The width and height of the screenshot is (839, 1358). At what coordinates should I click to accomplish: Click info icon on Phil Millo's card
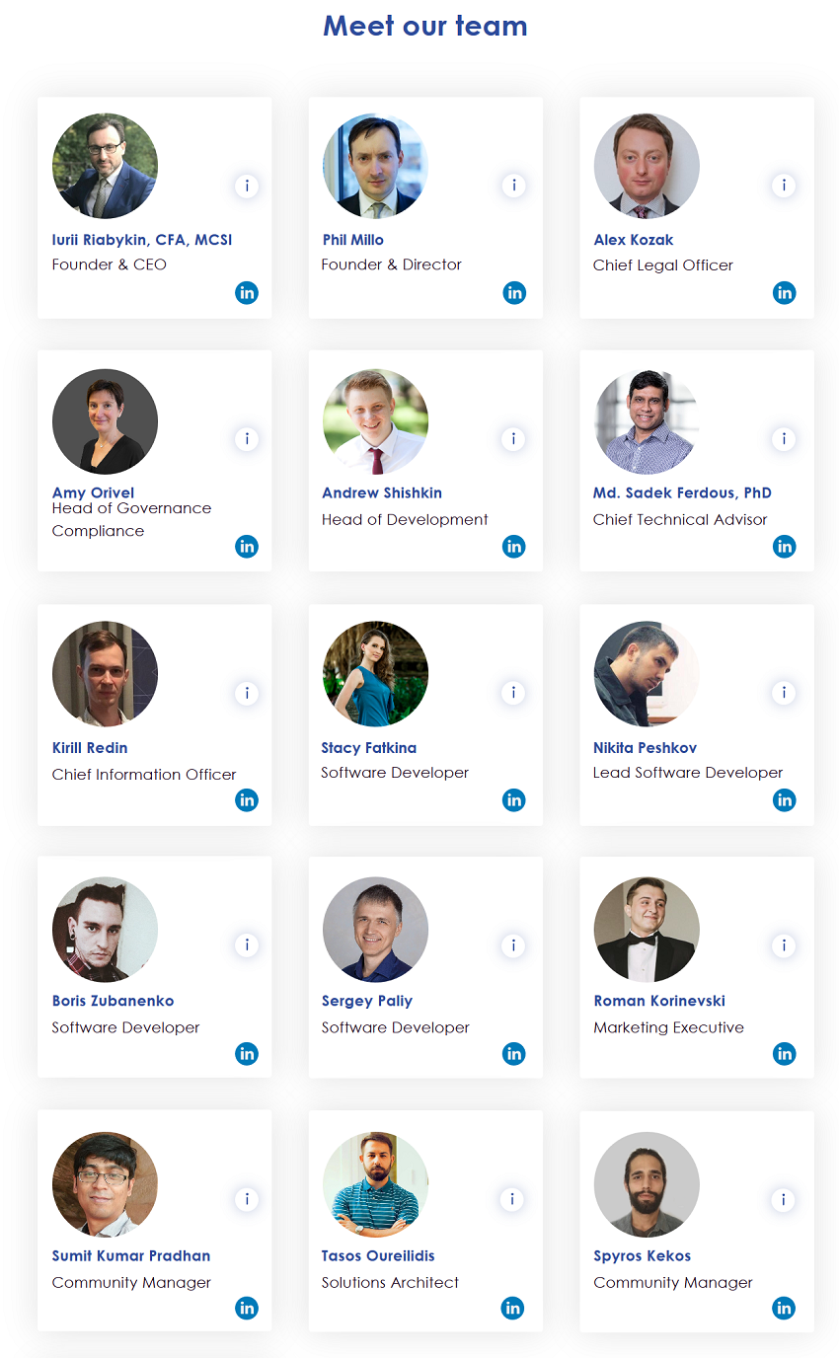[513, 186]
